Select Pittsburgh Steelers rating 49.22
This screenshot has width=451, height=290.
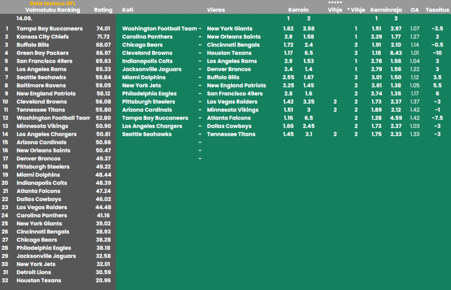pos(103,166)
